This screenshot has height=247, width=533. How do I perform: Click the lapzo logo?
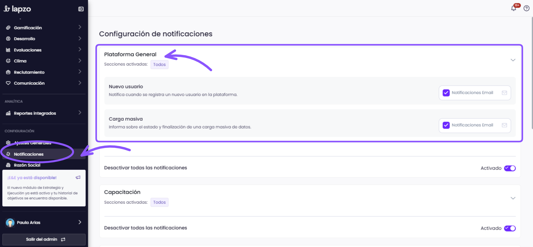17,9
